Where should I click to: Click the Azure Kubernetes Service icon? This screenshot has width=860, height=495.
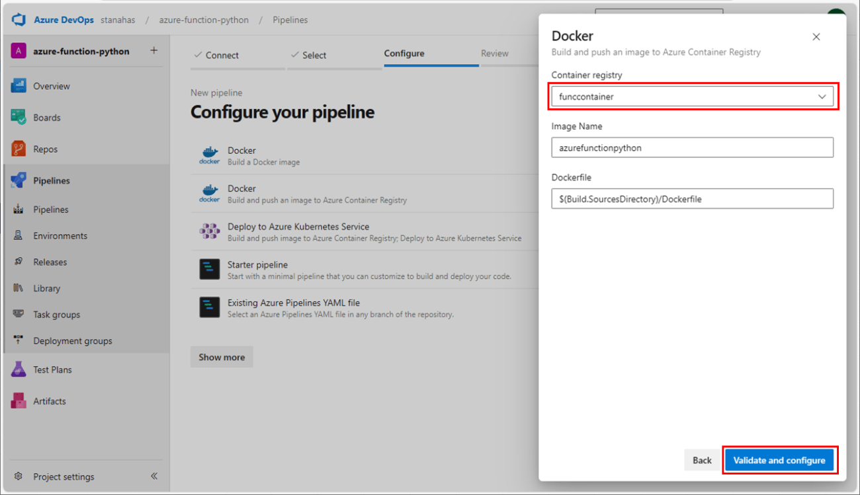pyautogui.click(x=210, y=231)
